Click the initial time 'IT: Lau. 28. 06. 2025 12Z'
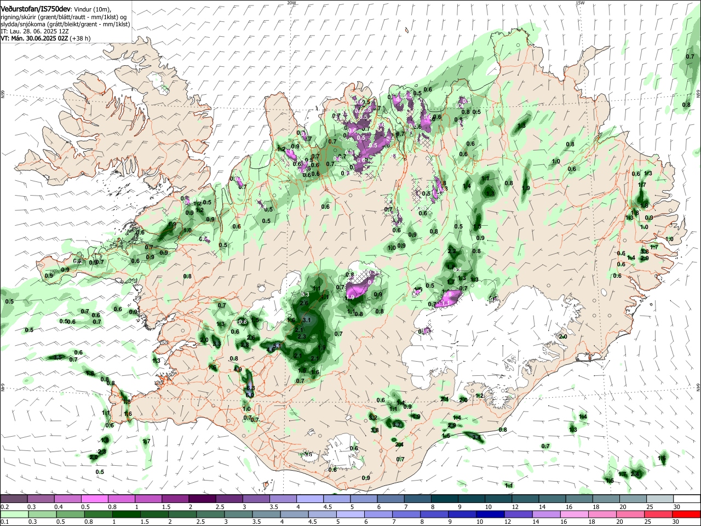Viewport: 701px width, 526px height. 35,32
